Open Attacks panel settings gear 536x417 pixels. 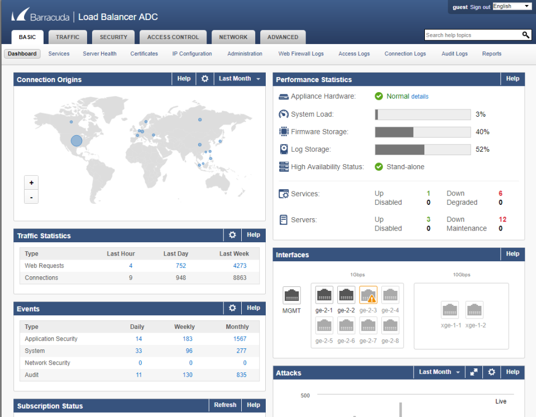click(x=491, y=372)
